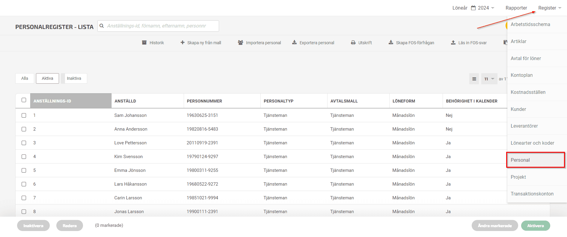
Task: Open the Löneår 2024 year dropdown
Action: [483, 8]
